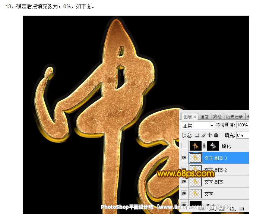Hide the 文字 副本 3 layer
253x214 pixels.
184,158
